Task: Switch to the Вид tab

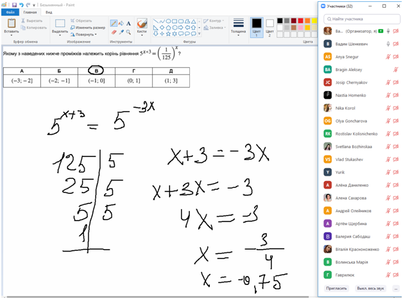Action: pos(49,12)
